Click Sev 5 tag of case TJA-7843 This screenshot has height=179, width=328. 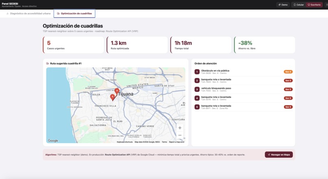288,81
